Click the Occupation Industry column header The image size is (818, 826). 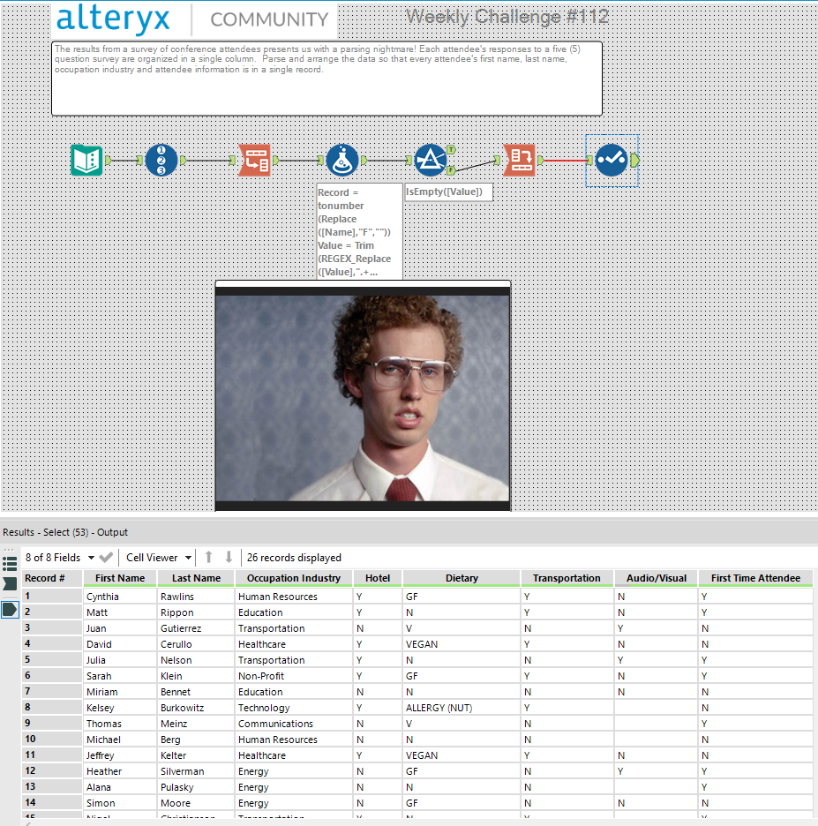coord(293,578)
